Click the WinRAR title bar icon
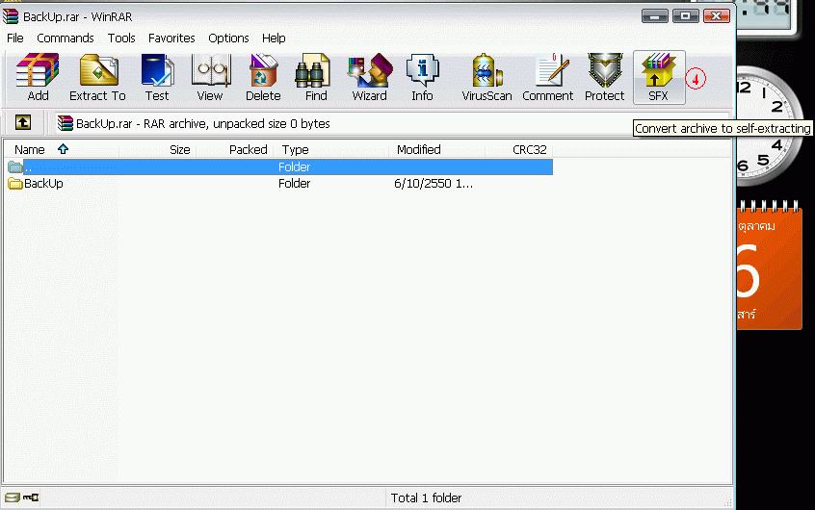 [11, 16]
